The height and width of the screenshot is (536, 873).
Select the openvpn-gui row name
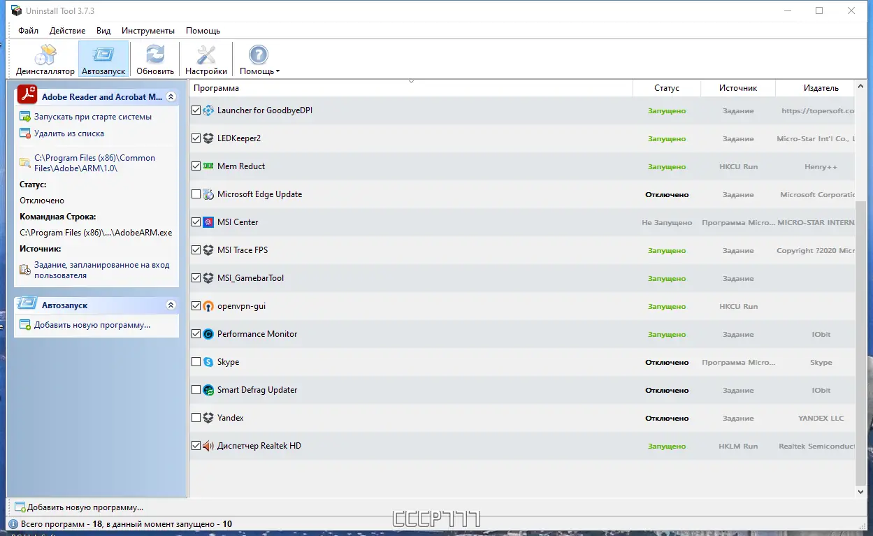pyautogui.click(x=241, y=306)
